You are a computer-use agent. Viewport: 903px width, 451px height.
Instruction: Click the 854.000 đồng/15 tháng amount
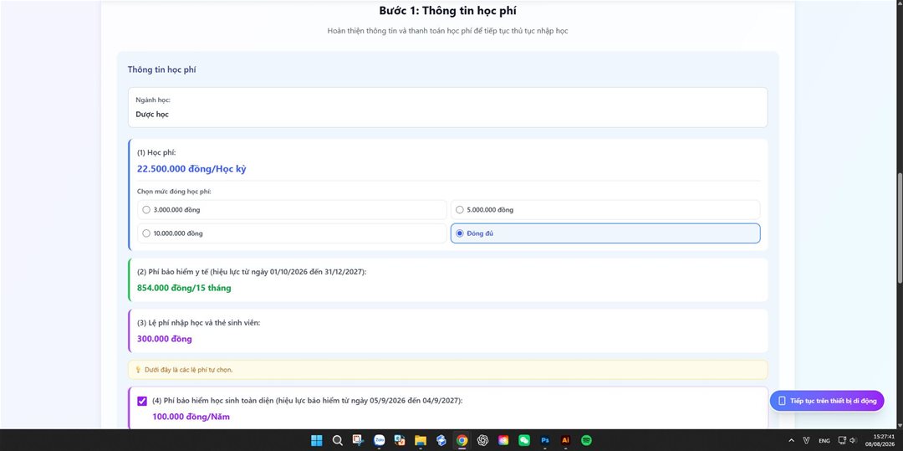tap(184, 288)
